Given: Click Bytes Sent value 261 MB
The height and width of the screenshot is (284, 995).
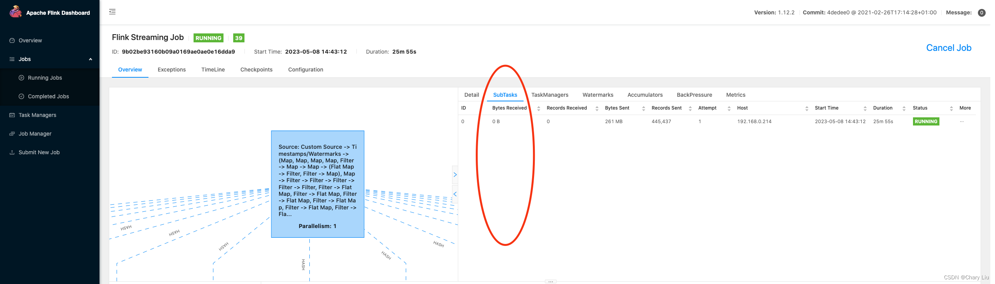Looking at the screenshot, I should click(x=614, y=122).
